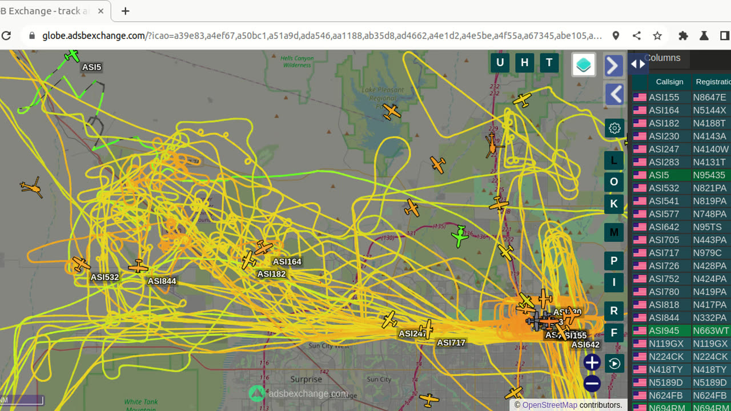Select ASI247 row in table

pyautogui.click(x=681, y=149)
